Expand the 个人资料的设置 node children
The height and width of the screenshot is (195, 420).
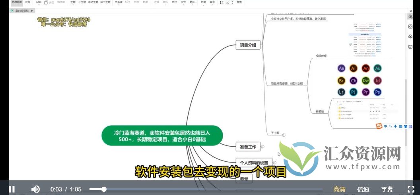pos(274,162)
